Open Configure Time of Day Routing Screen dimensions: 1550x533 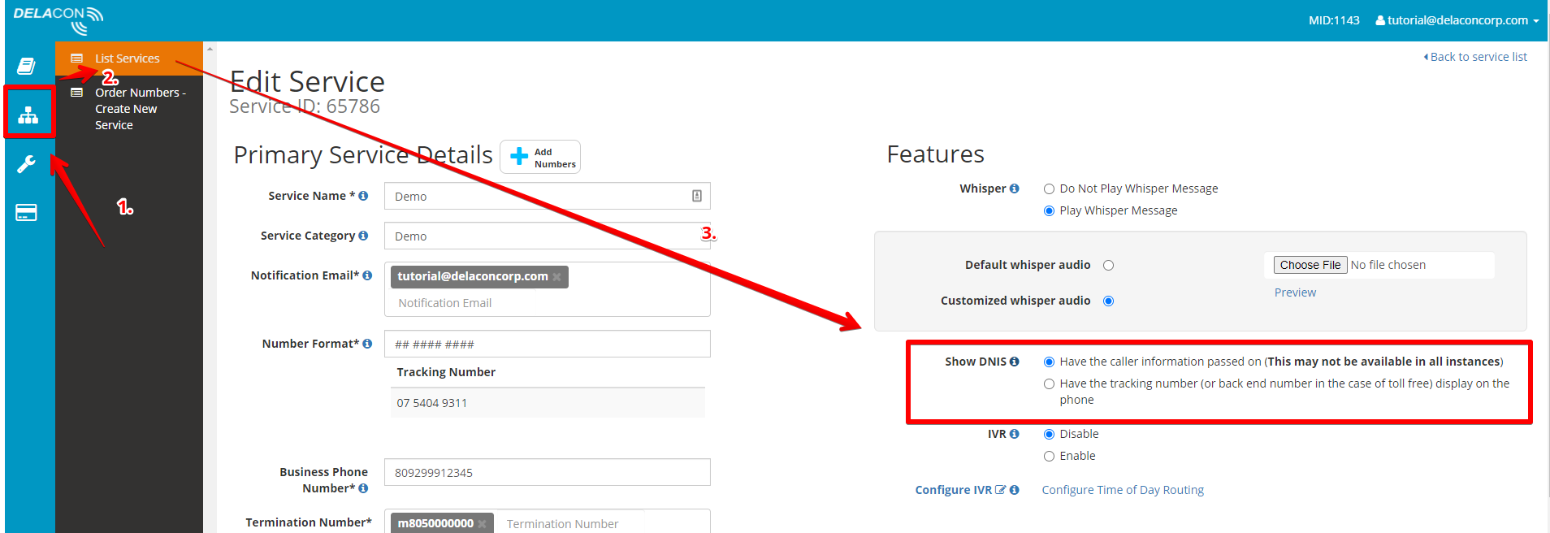pos(1123,490)
